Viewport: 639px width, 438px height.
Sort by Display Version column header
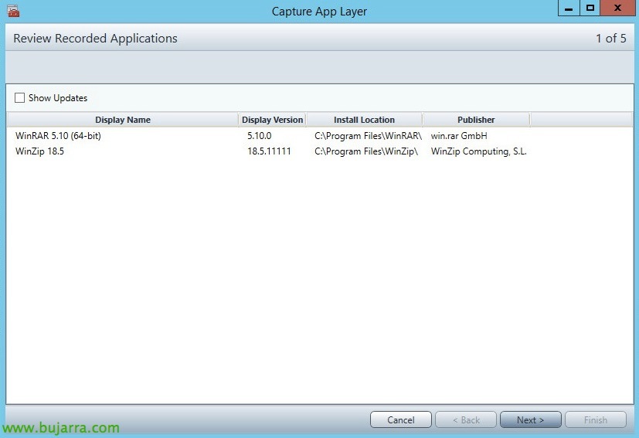(x=272, y=120)
